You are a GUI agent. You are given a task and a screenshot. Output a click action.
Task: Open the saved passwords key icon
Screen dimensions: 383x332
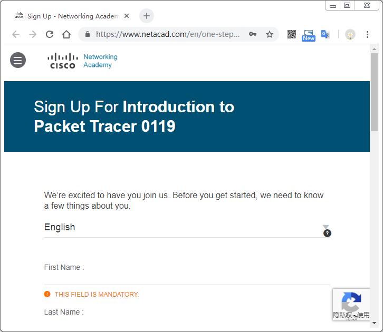click(x=253, y=34)
